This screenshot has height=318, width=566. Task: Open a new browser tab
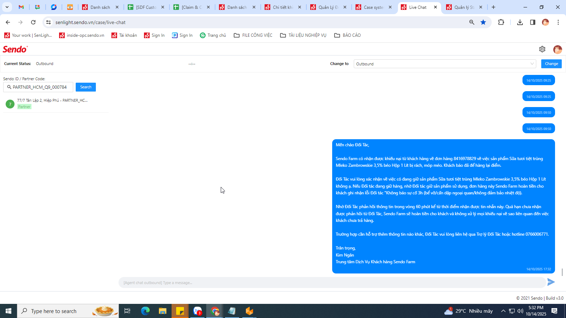493,7
